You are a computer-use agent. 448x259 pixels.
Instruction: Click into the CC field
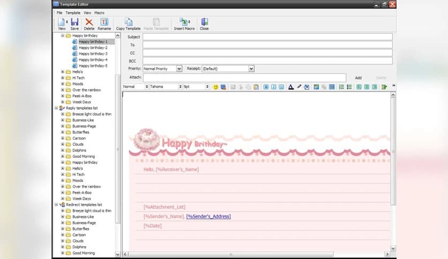(267, 53)
